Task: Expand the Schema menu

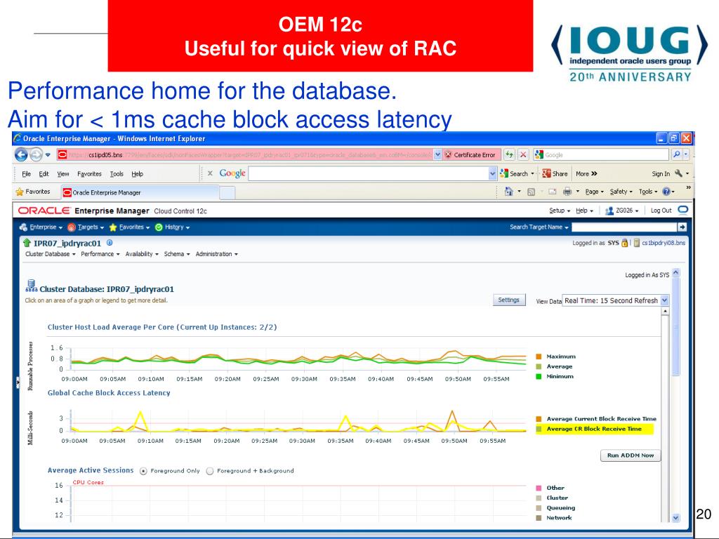Action: pyautogui.click(x=176, y=254)
